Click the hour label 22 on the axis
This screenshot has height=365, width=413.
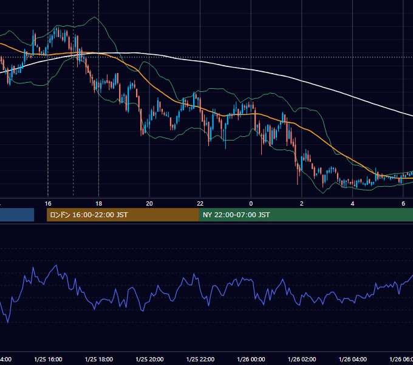click(x=200, y=204)
